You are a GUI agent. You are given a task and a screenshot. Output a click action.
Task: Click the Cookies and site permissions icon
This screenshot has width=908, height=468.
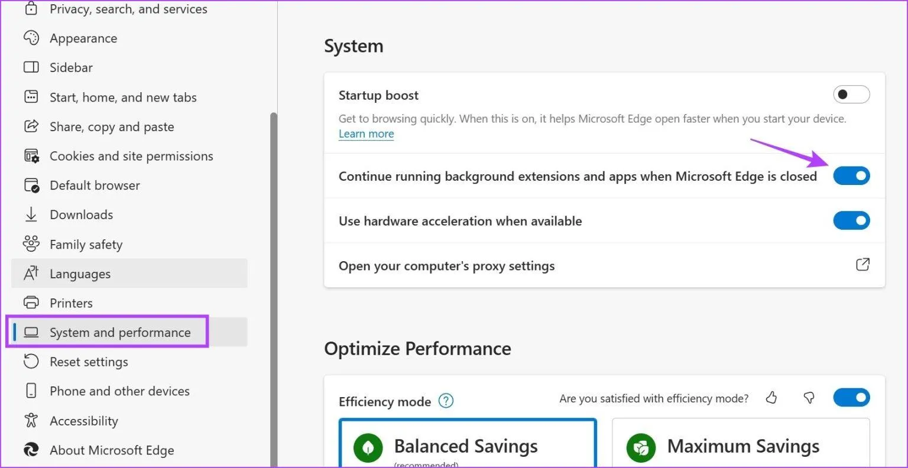(31, 156)
